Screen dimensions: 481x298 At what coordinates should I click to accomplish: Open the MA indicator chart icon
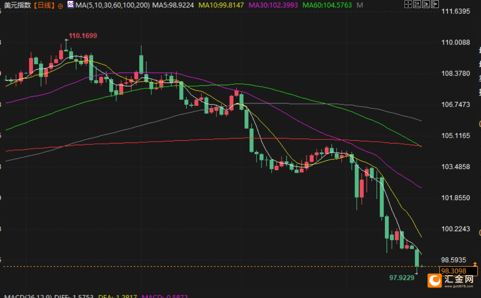[x=70, y=4]
